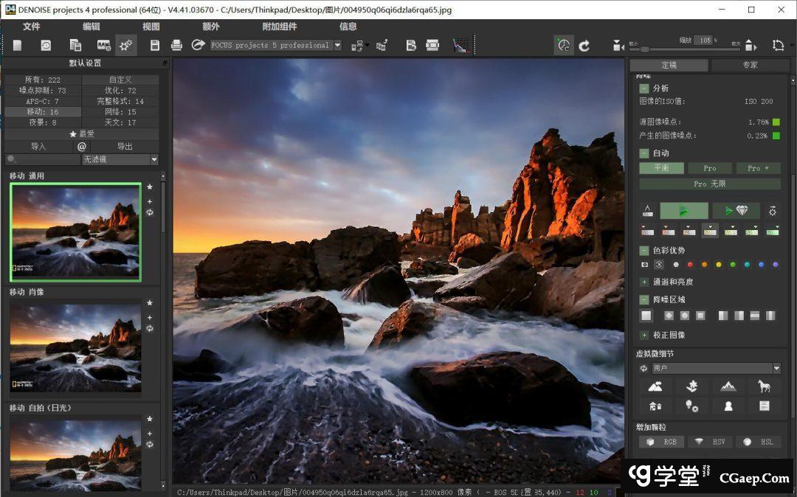Select the 平衡 auto mode
Screen dimensions: 797x497
(661, 168)
